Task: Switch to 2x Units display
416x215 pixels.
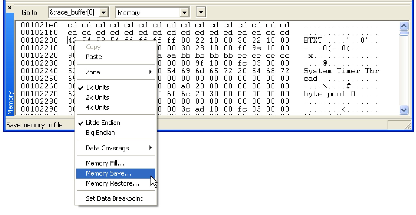Action: point(97,97)
